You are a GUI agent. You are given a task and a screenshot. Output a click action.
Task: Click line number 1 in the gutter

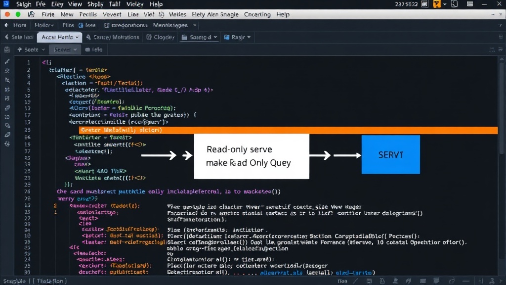28,62
